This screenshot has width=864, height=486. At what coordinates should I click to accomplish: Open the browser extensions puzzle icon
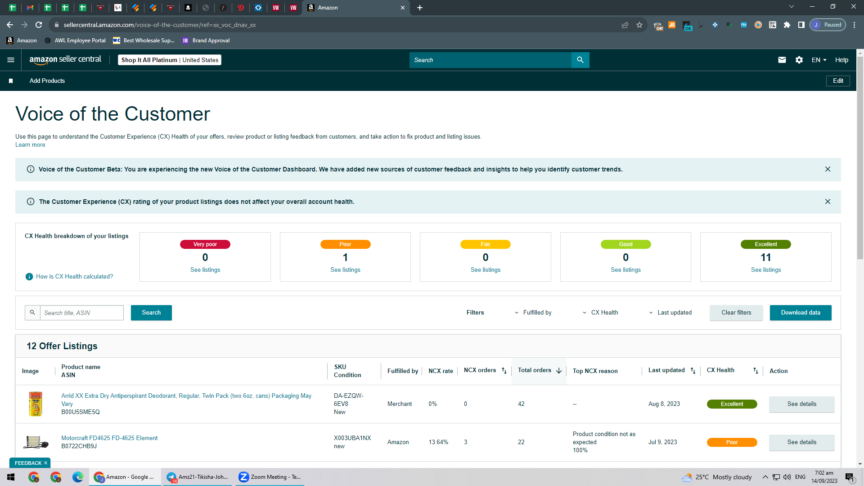(x=787, y=25)
